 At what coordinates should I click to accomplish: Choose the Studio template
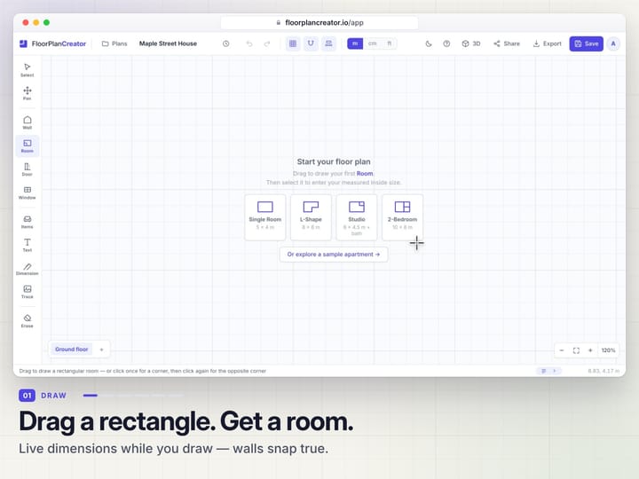(x=357, y=217)
